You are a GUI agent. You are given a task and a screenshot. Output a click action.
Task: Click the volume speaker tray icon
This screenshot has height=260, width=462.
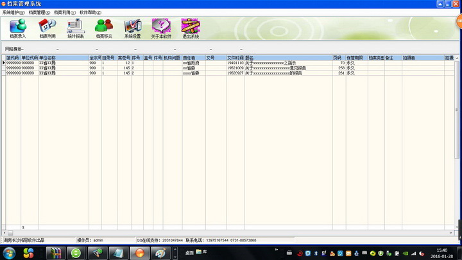point(422,254)
